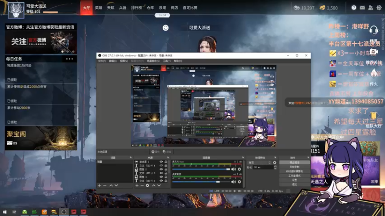Open the OBS 场景集合(S) menu
The image size is (385, 216).
point(153,61)
